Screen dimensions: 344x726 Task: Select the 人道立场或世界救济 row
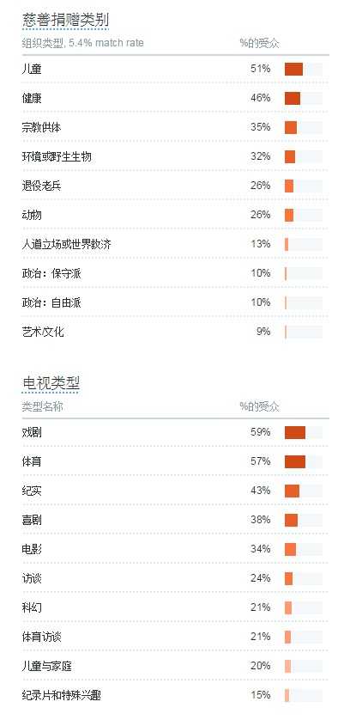click(x=175, y=245)
